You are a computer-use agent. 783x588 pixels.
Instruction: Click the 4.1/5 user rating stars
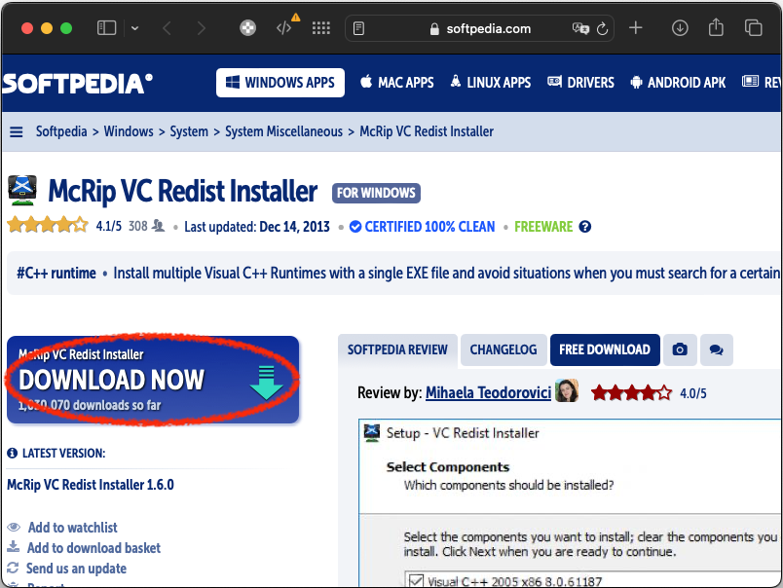tap(48, 226)
